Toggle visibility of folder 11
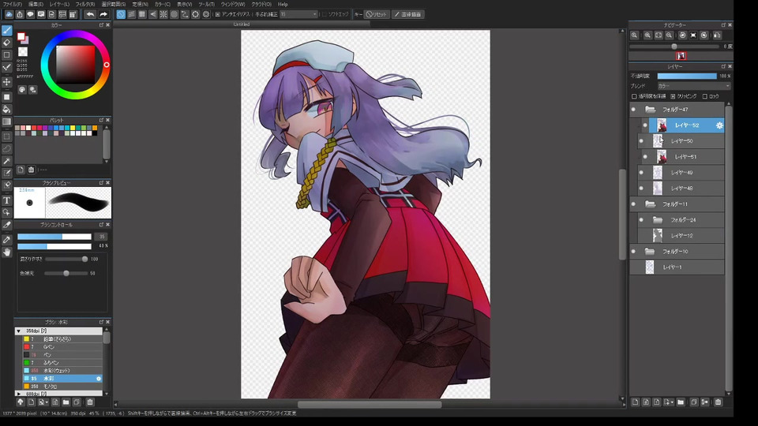 coord(633,204)
